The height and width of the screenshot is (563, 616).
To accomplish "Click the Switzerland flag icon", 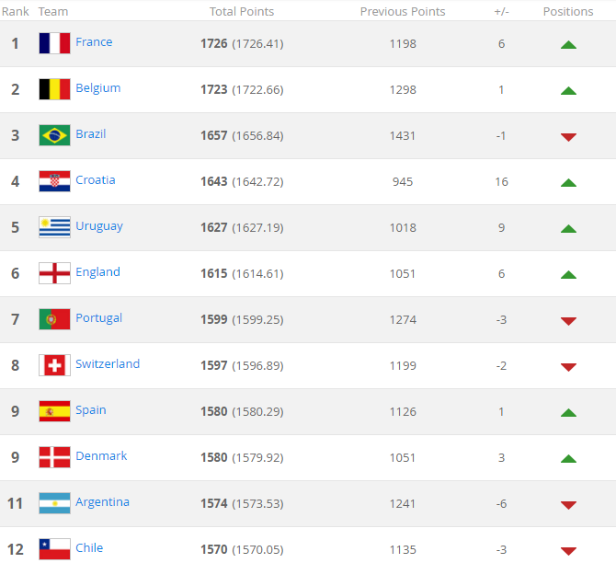I will (54, 365).
